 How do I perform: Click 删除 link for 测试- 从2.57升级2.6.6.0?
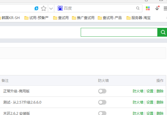(160, 102)
